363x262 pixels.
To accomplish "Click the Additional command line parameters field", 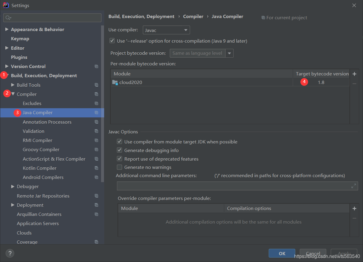I will [x=237, y=186].
